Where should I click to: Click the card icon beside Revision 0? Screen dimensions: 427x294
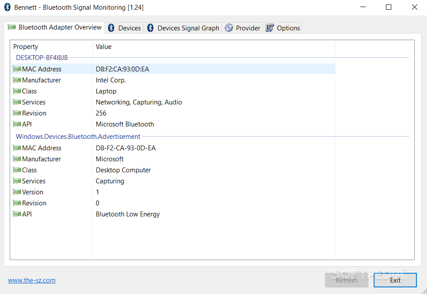pyautogui.click(x=17, y=203)
